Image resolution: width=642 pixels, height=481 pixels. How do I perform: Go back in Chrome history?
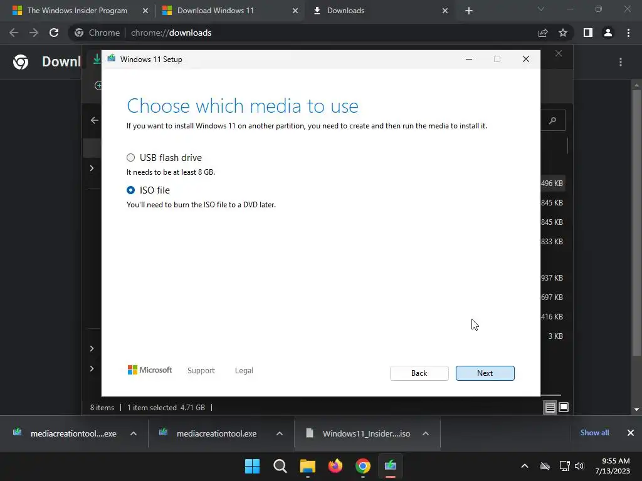tap(14, 33)
